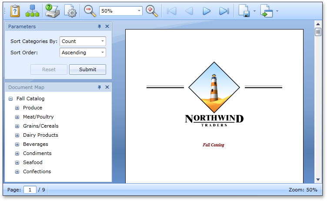Select the Dairy Products tree item
This screenshot has width=327, height=201.
[x=40, y=135]
